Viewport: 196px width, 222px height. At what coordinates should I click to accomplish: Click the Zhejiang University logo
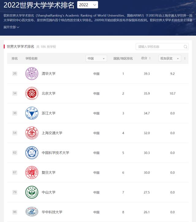32,113
